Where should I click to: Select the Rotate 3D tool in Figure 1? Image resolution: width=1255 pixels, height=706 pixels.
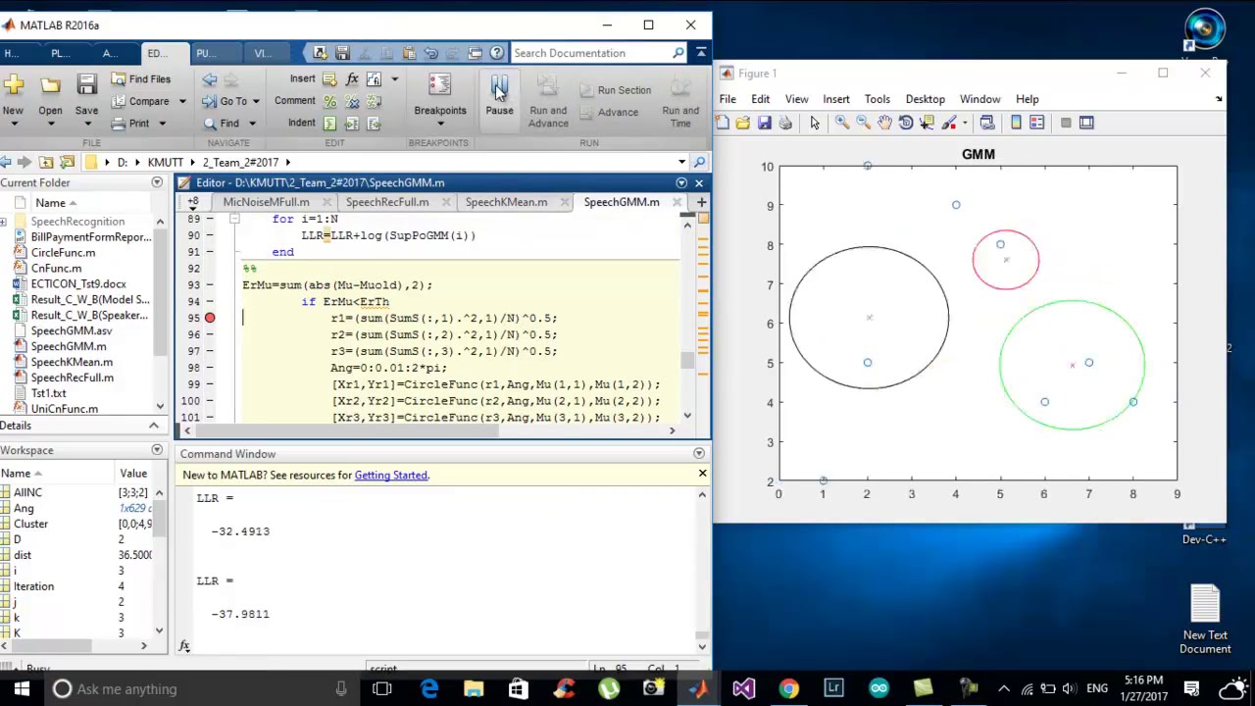906,123
